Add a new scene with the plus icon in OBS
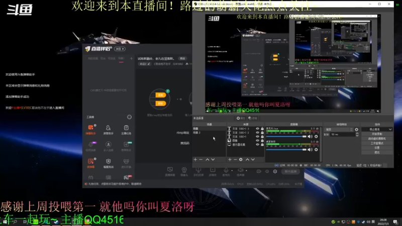Image resolution: width=402 pixels, height=226 pixels. coord(195,160)
